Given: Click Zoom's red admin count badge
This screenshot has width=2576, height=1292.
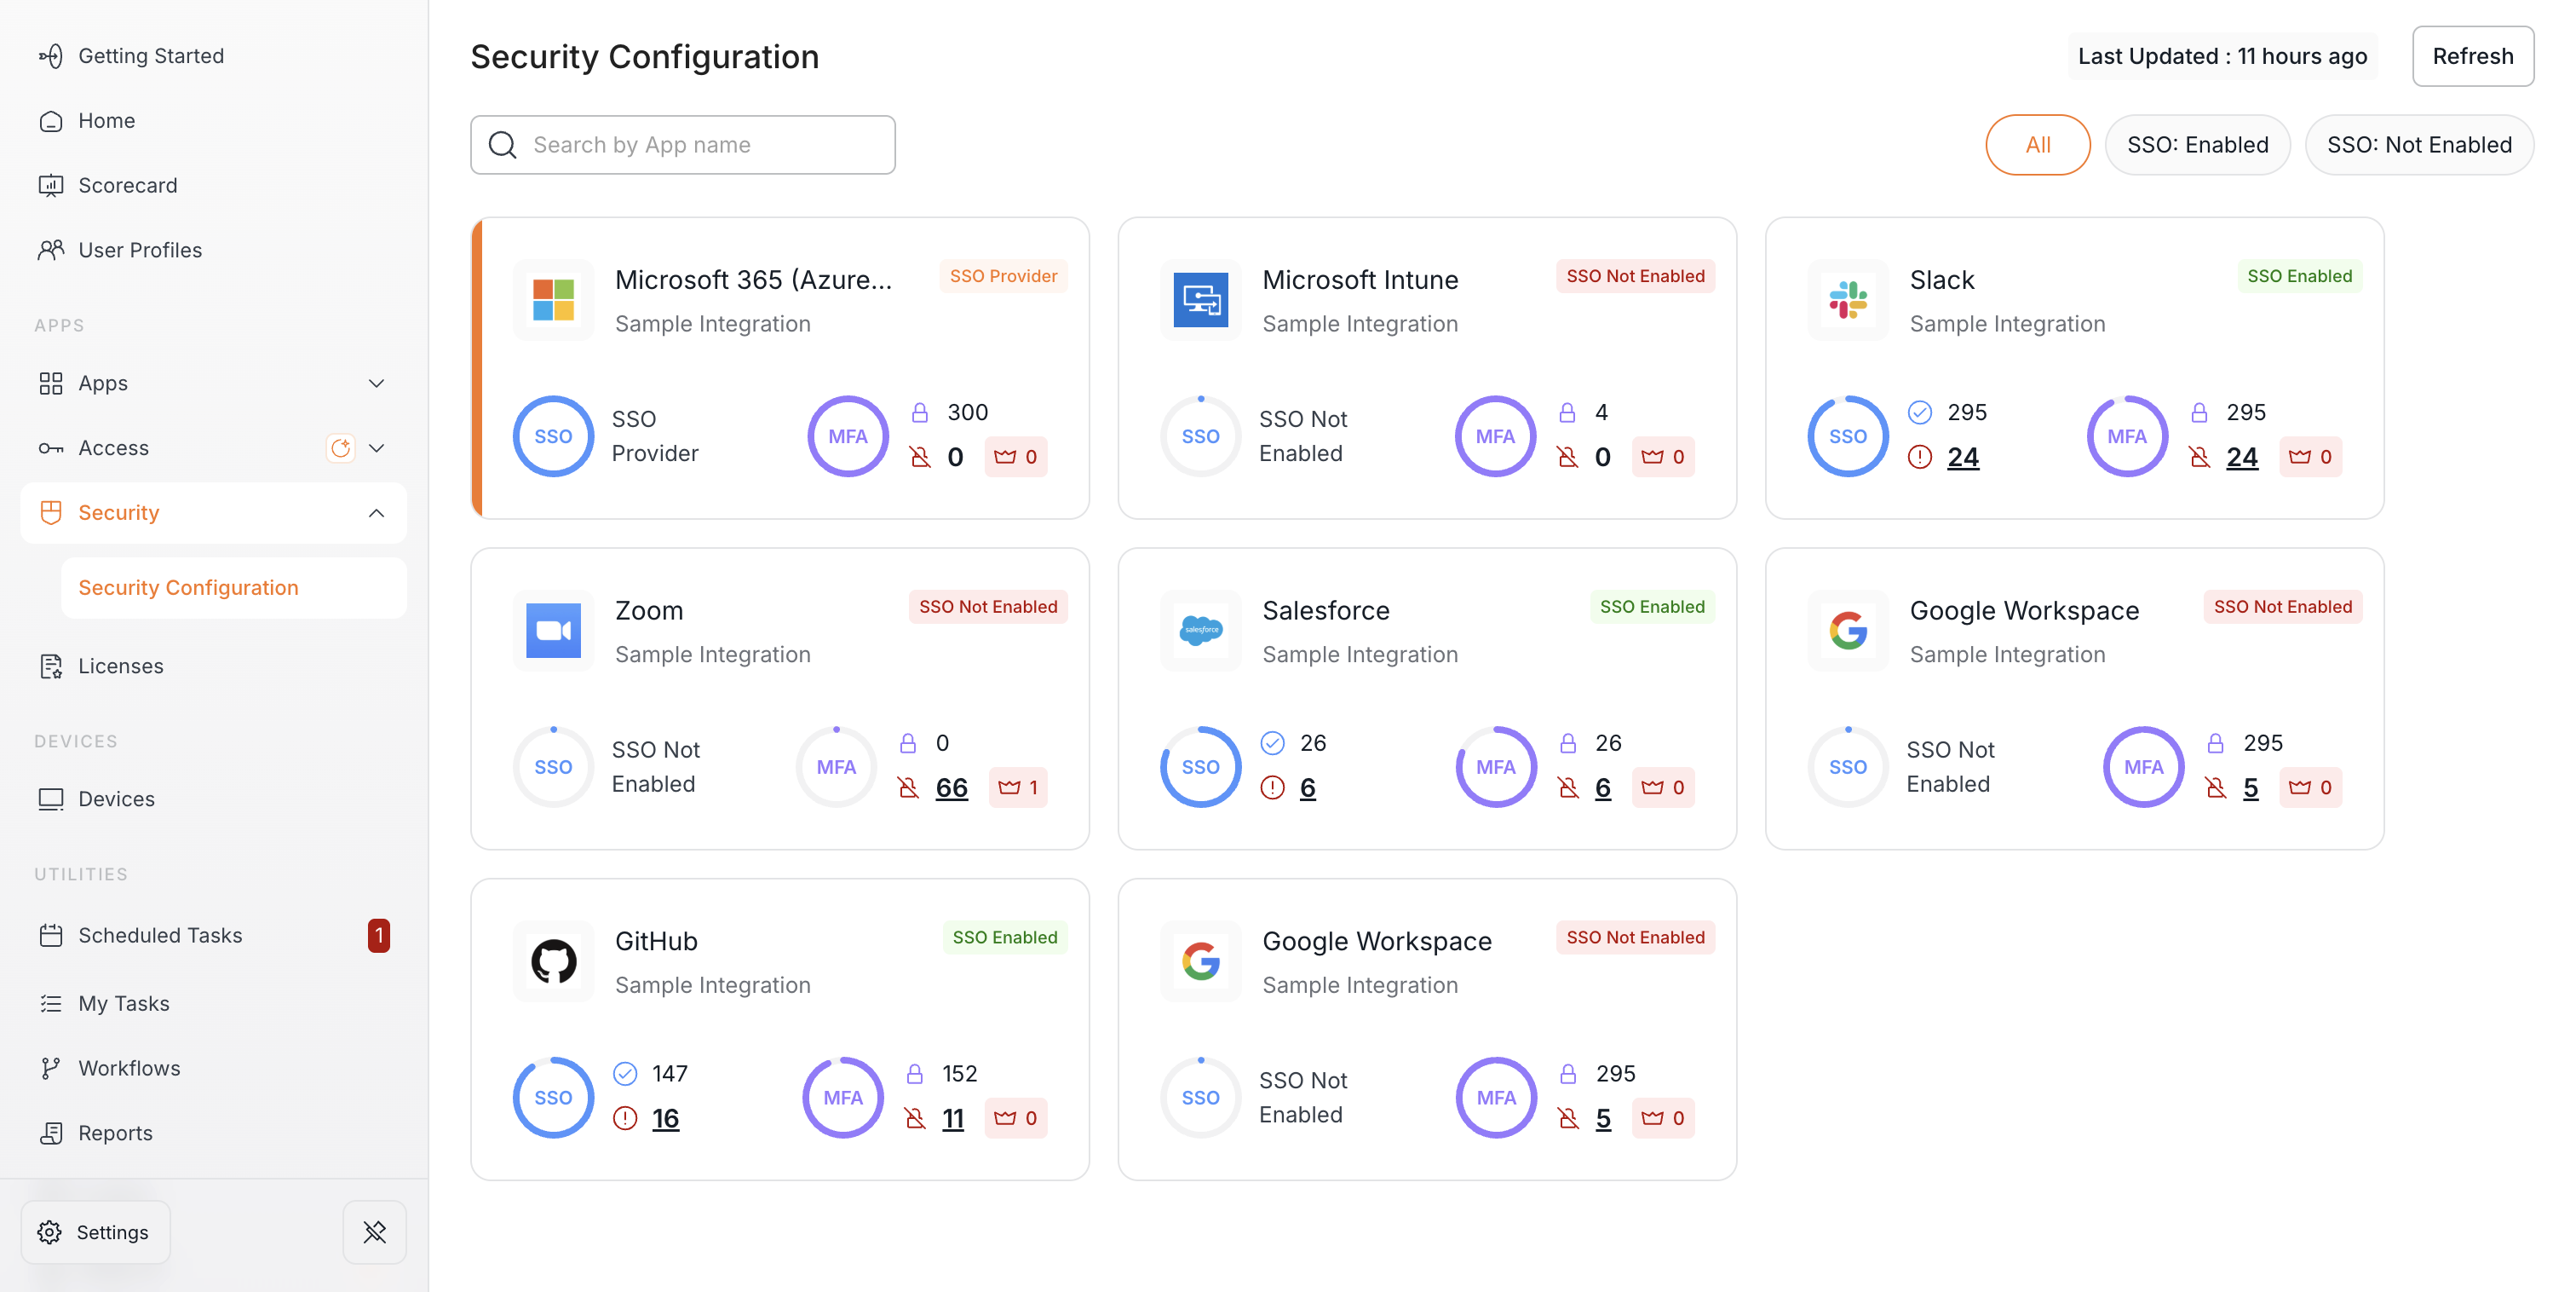Looking at the screenshot, I should pos(1018,787).
